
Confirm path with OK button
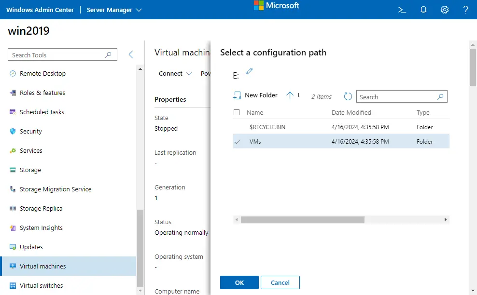point(239,282)
